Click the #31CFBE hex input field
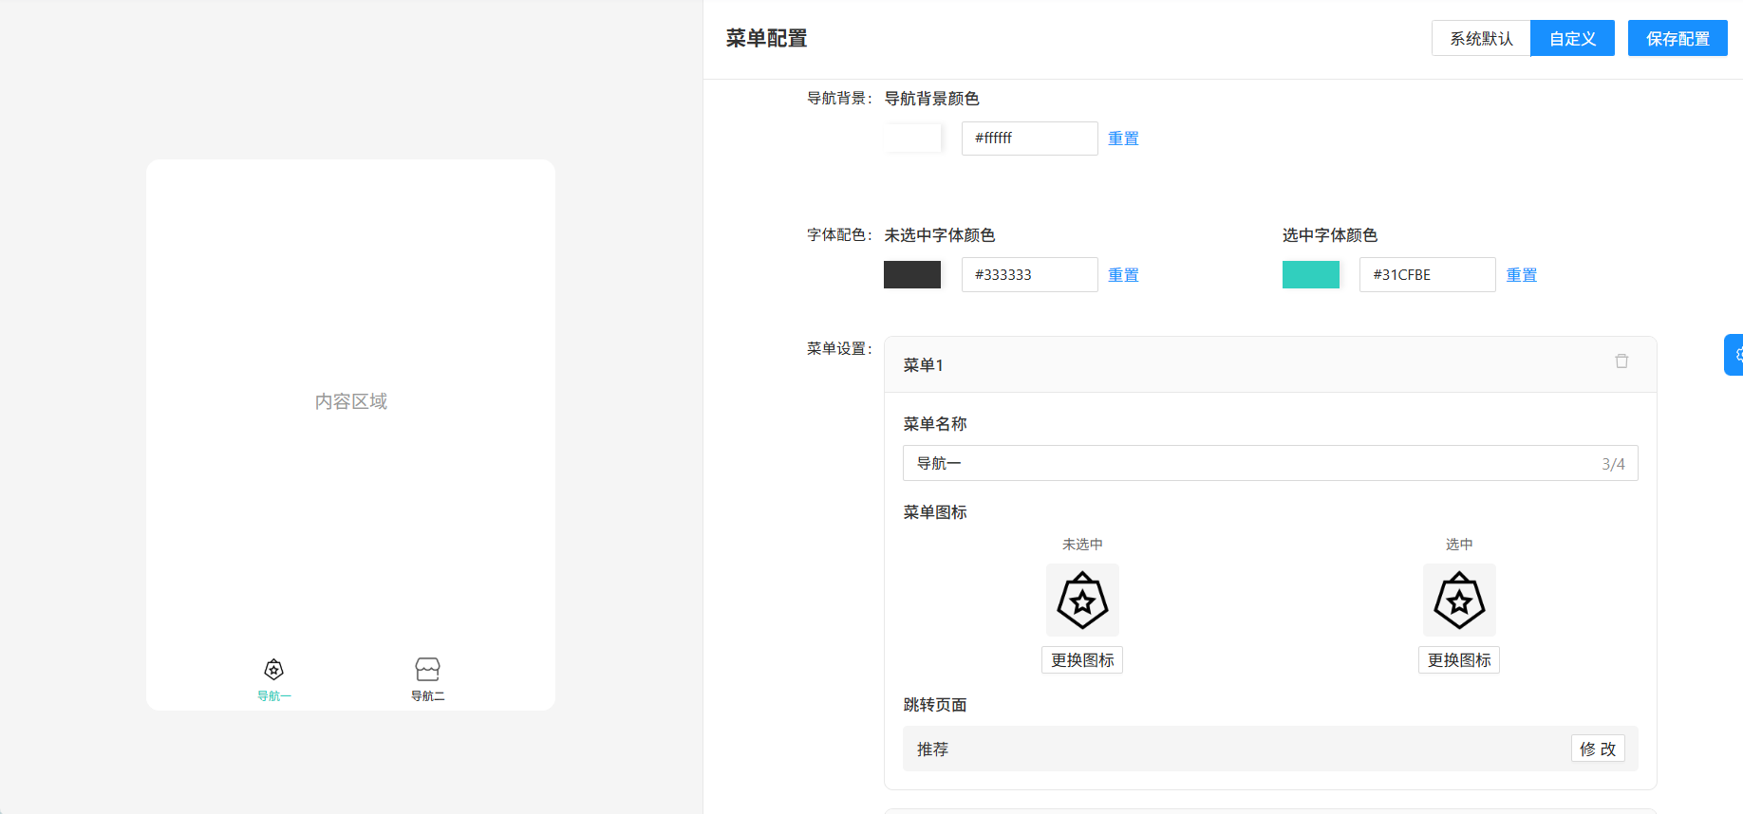 [x=1428, y=274]
